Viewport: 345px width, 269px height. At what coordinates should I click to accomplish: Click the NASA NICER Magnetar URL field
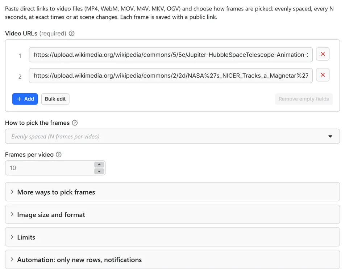pos(171,76)
